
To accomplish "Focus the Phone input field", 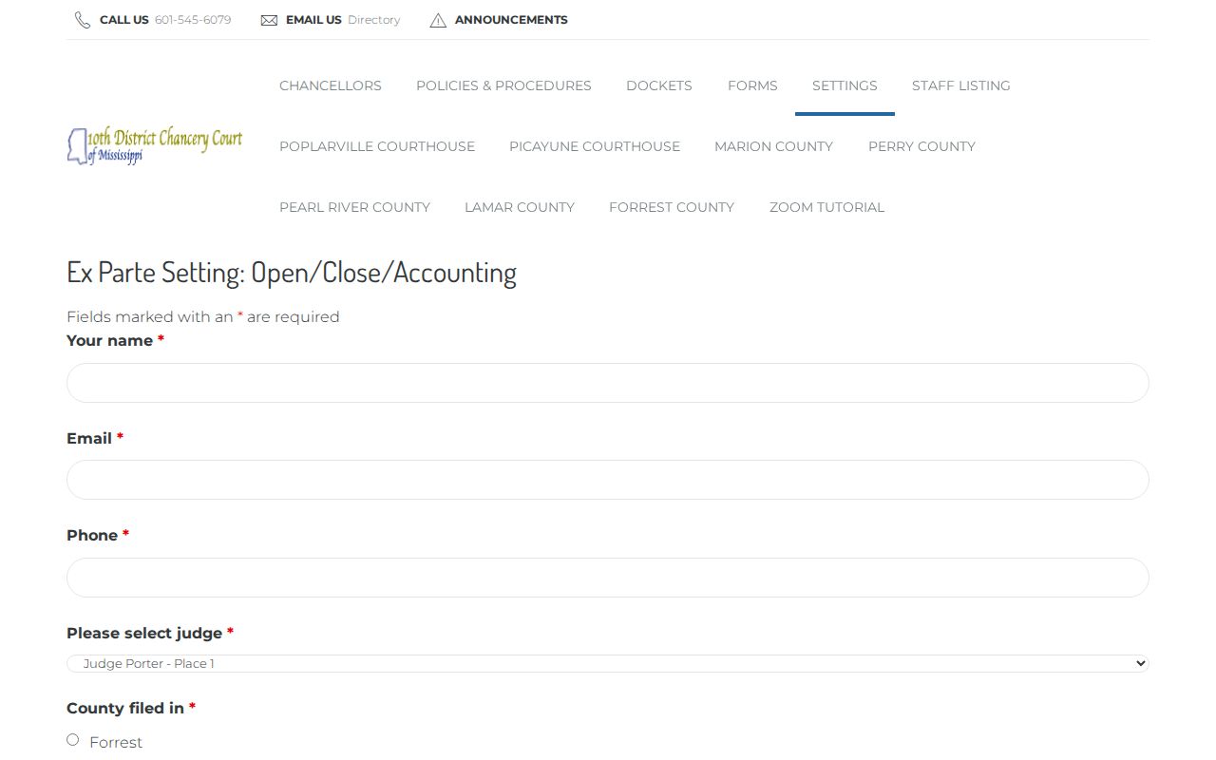I will [x=608, y=578].
